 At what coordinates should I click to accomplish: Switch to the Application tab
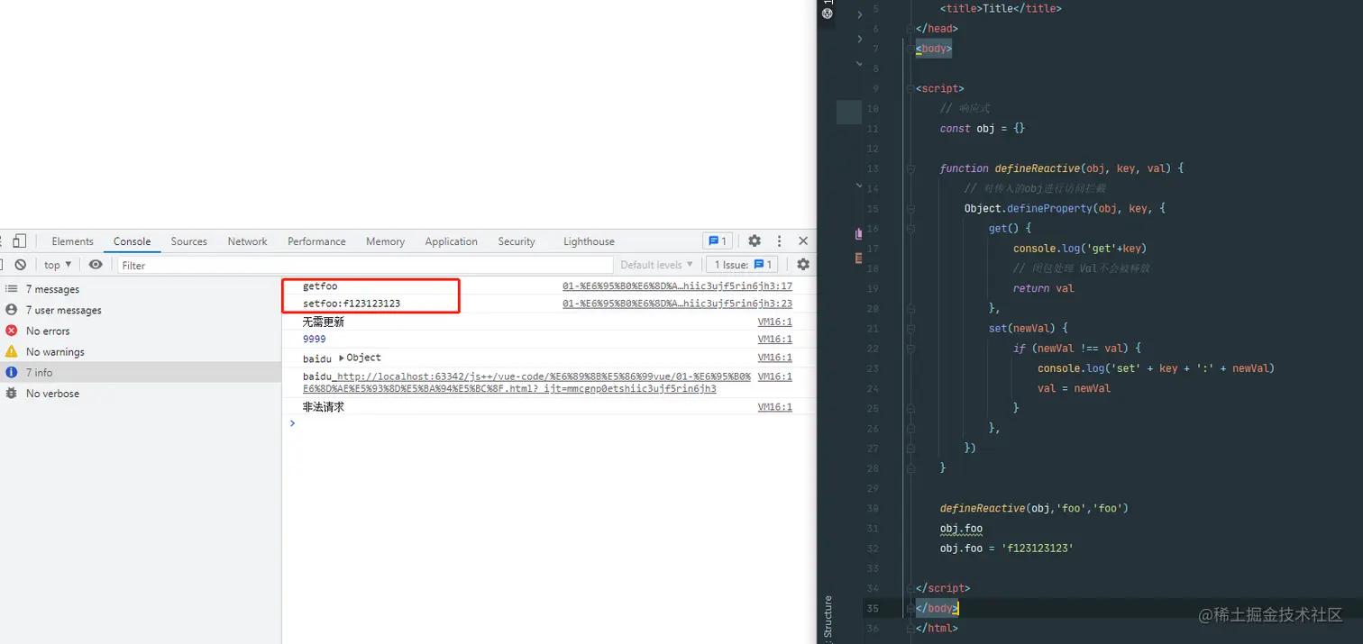click(451, 241)
